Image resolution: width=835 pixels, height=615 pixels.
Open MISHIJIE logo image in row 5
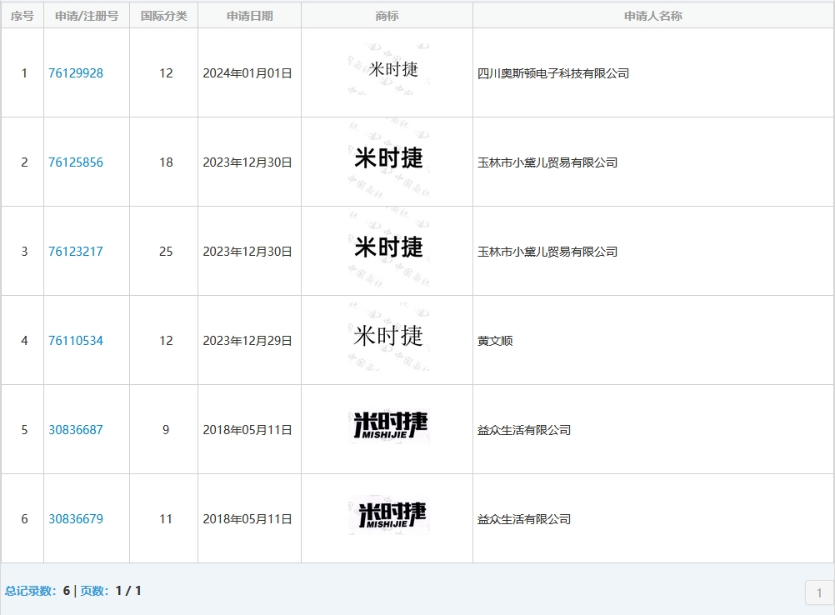point(388,427)
